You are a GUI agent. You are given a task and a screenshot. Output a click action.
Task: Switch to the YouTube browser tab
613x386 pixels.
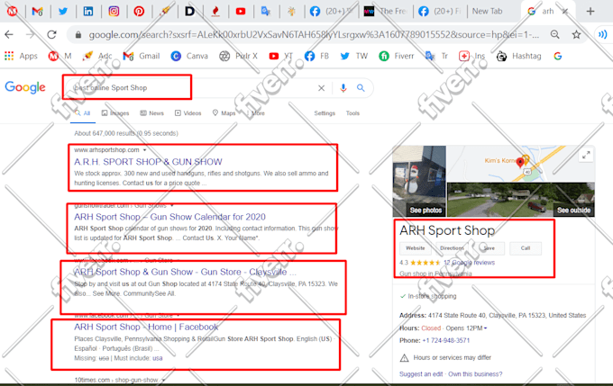pos(241,12)
